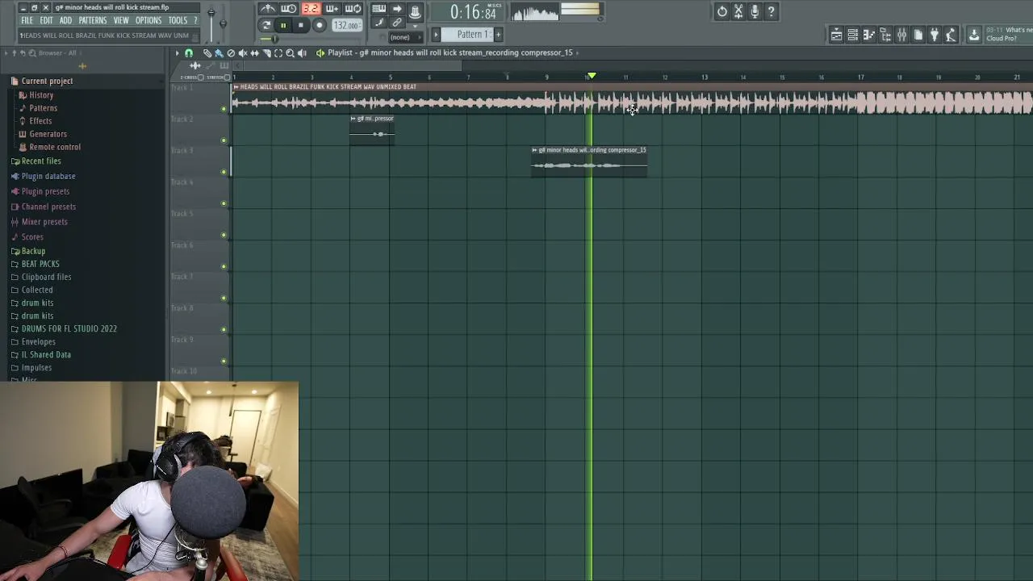1033x581 pixels.
Task: Toggle wait for input before recording
Action: point(288,8)
